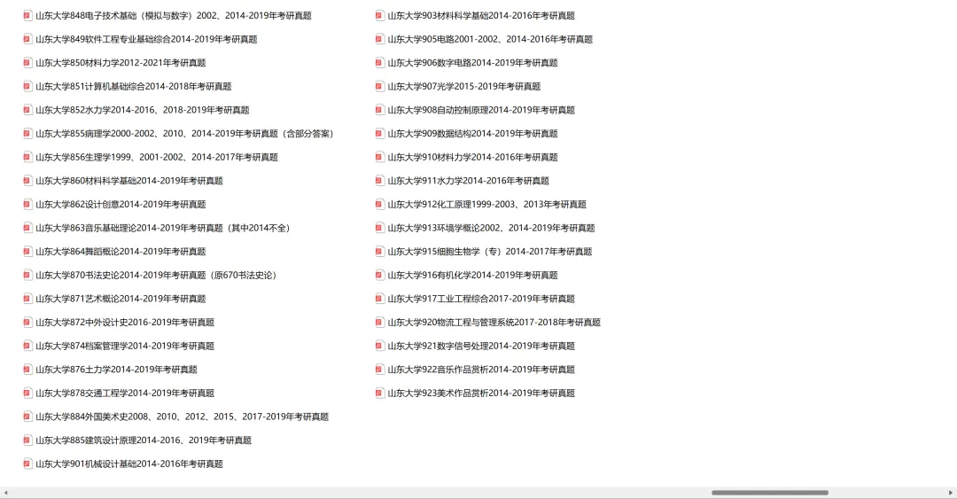Click PDF icon beside 山东大学864舞蹈概论
This screenshot has width=957, height=499.
27,251
